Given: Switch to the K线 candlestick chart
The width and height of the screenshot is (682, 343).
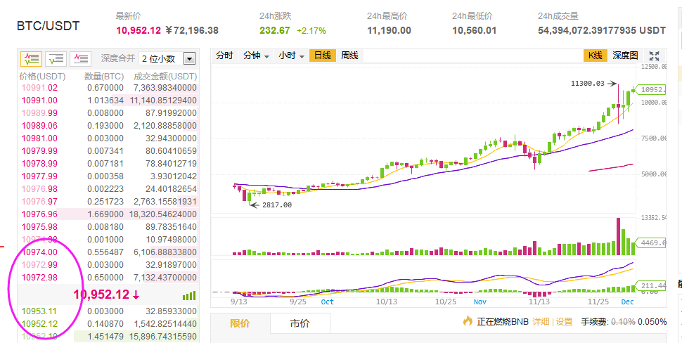Looking at the screenshot, I should click(595, 56).
